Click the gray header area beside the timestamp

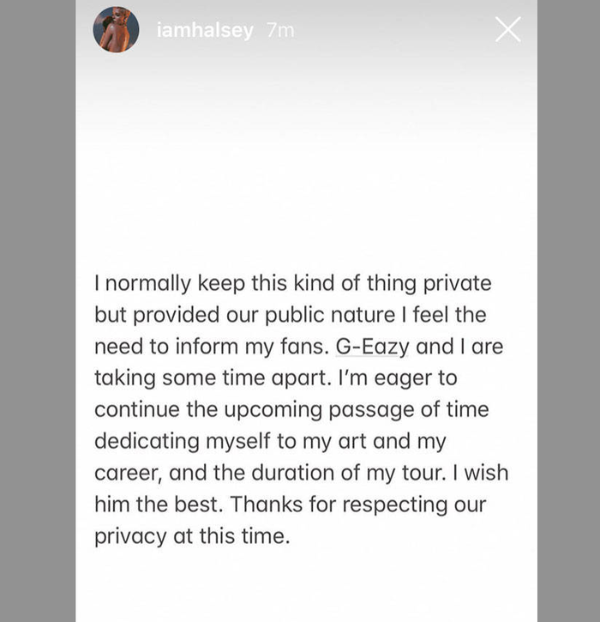(393, 30)
